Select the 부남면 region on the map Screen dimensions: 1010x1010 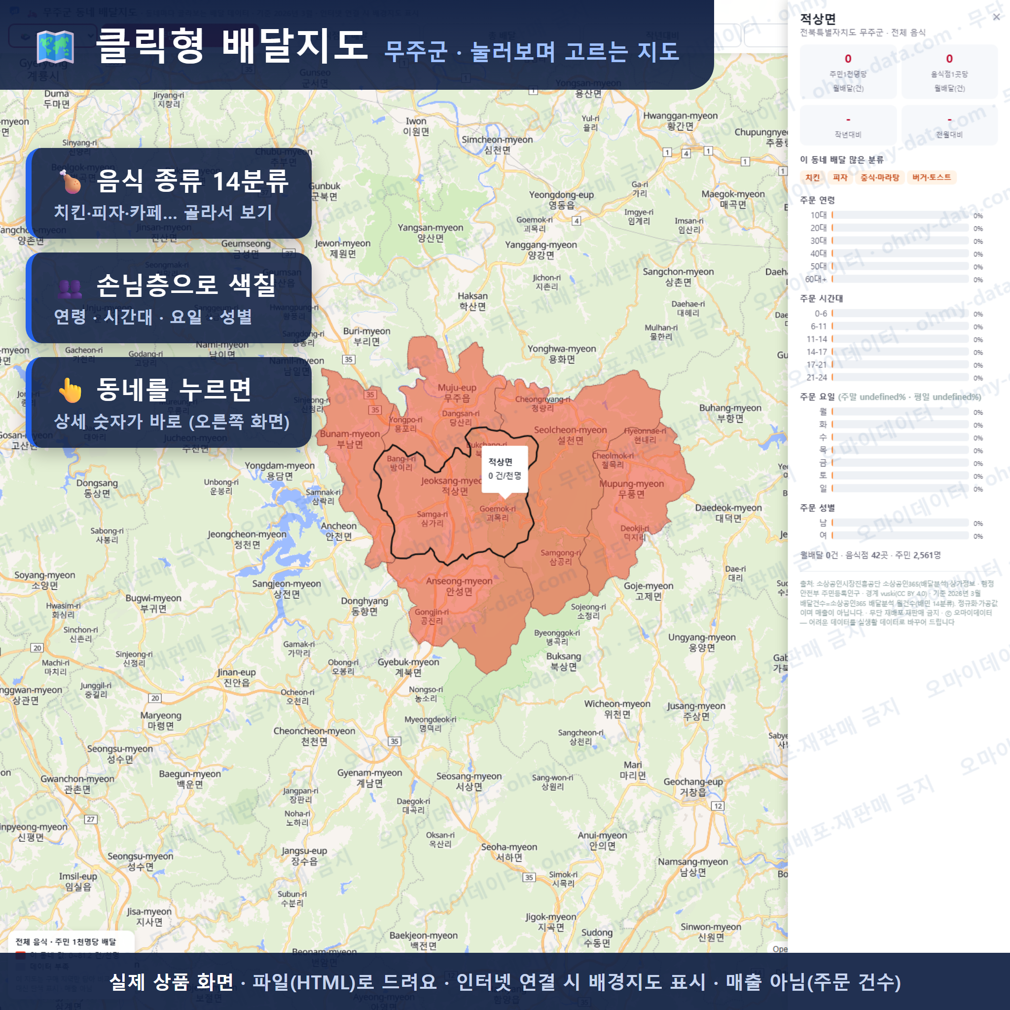pyautogui.click(x=350, y=438)
